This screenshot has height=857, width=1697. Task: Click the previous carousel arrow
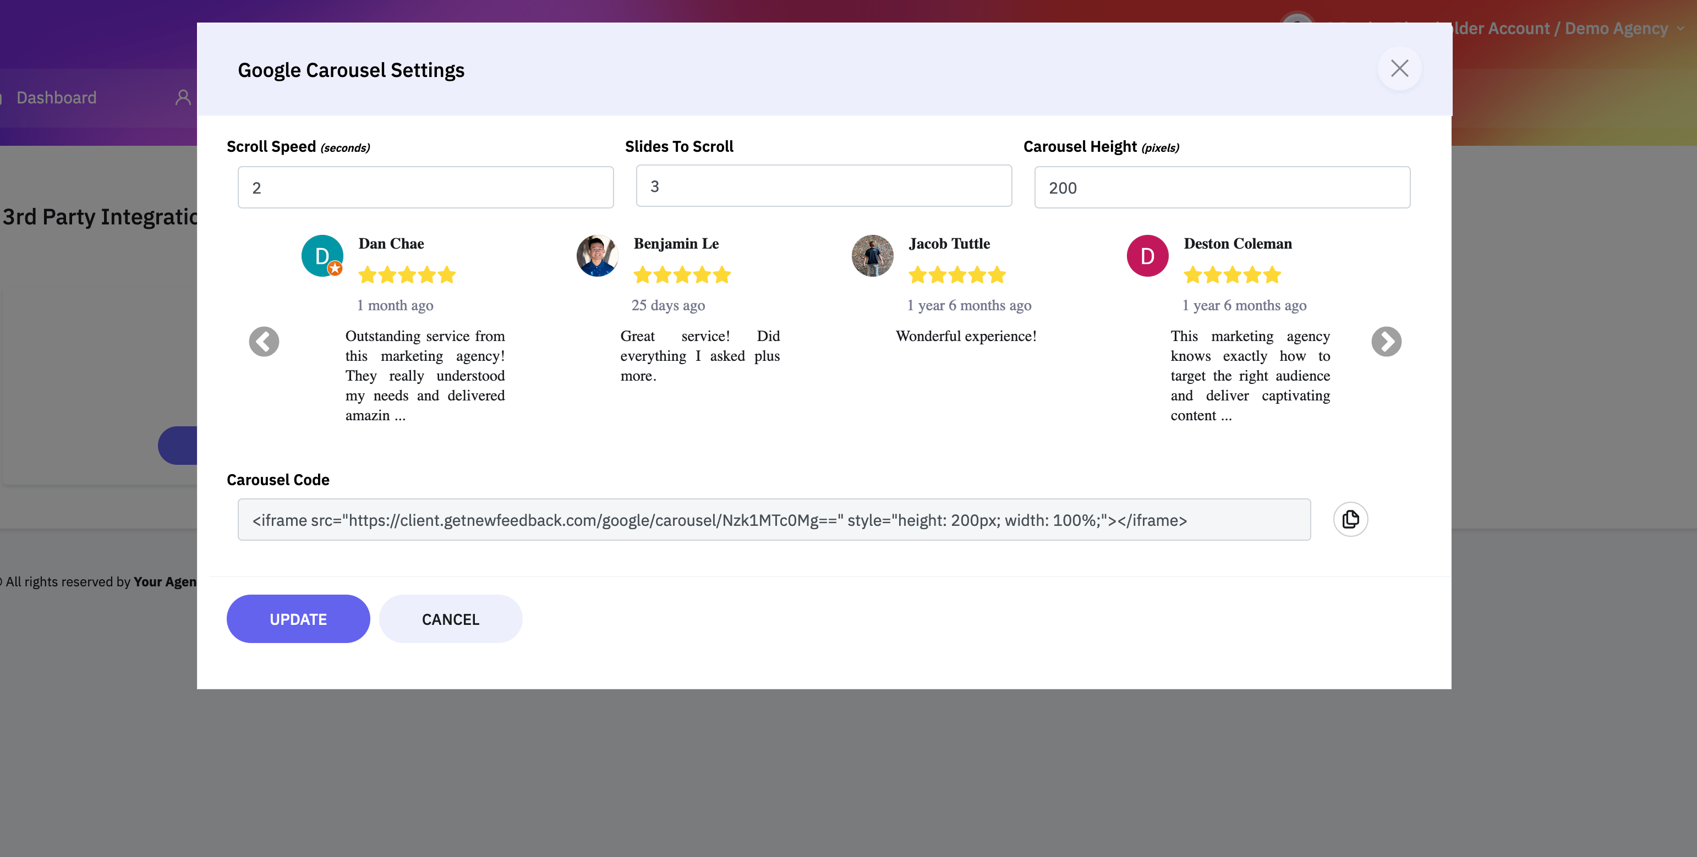[264, 341]
